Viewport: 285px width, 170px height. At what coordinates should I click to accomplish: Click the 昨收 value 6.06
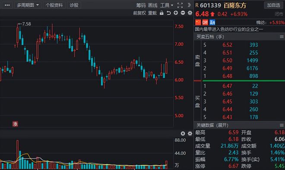[279, 139]
